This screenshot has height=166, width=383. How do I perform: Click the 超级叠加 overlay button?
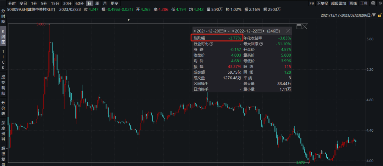[339, 4]
